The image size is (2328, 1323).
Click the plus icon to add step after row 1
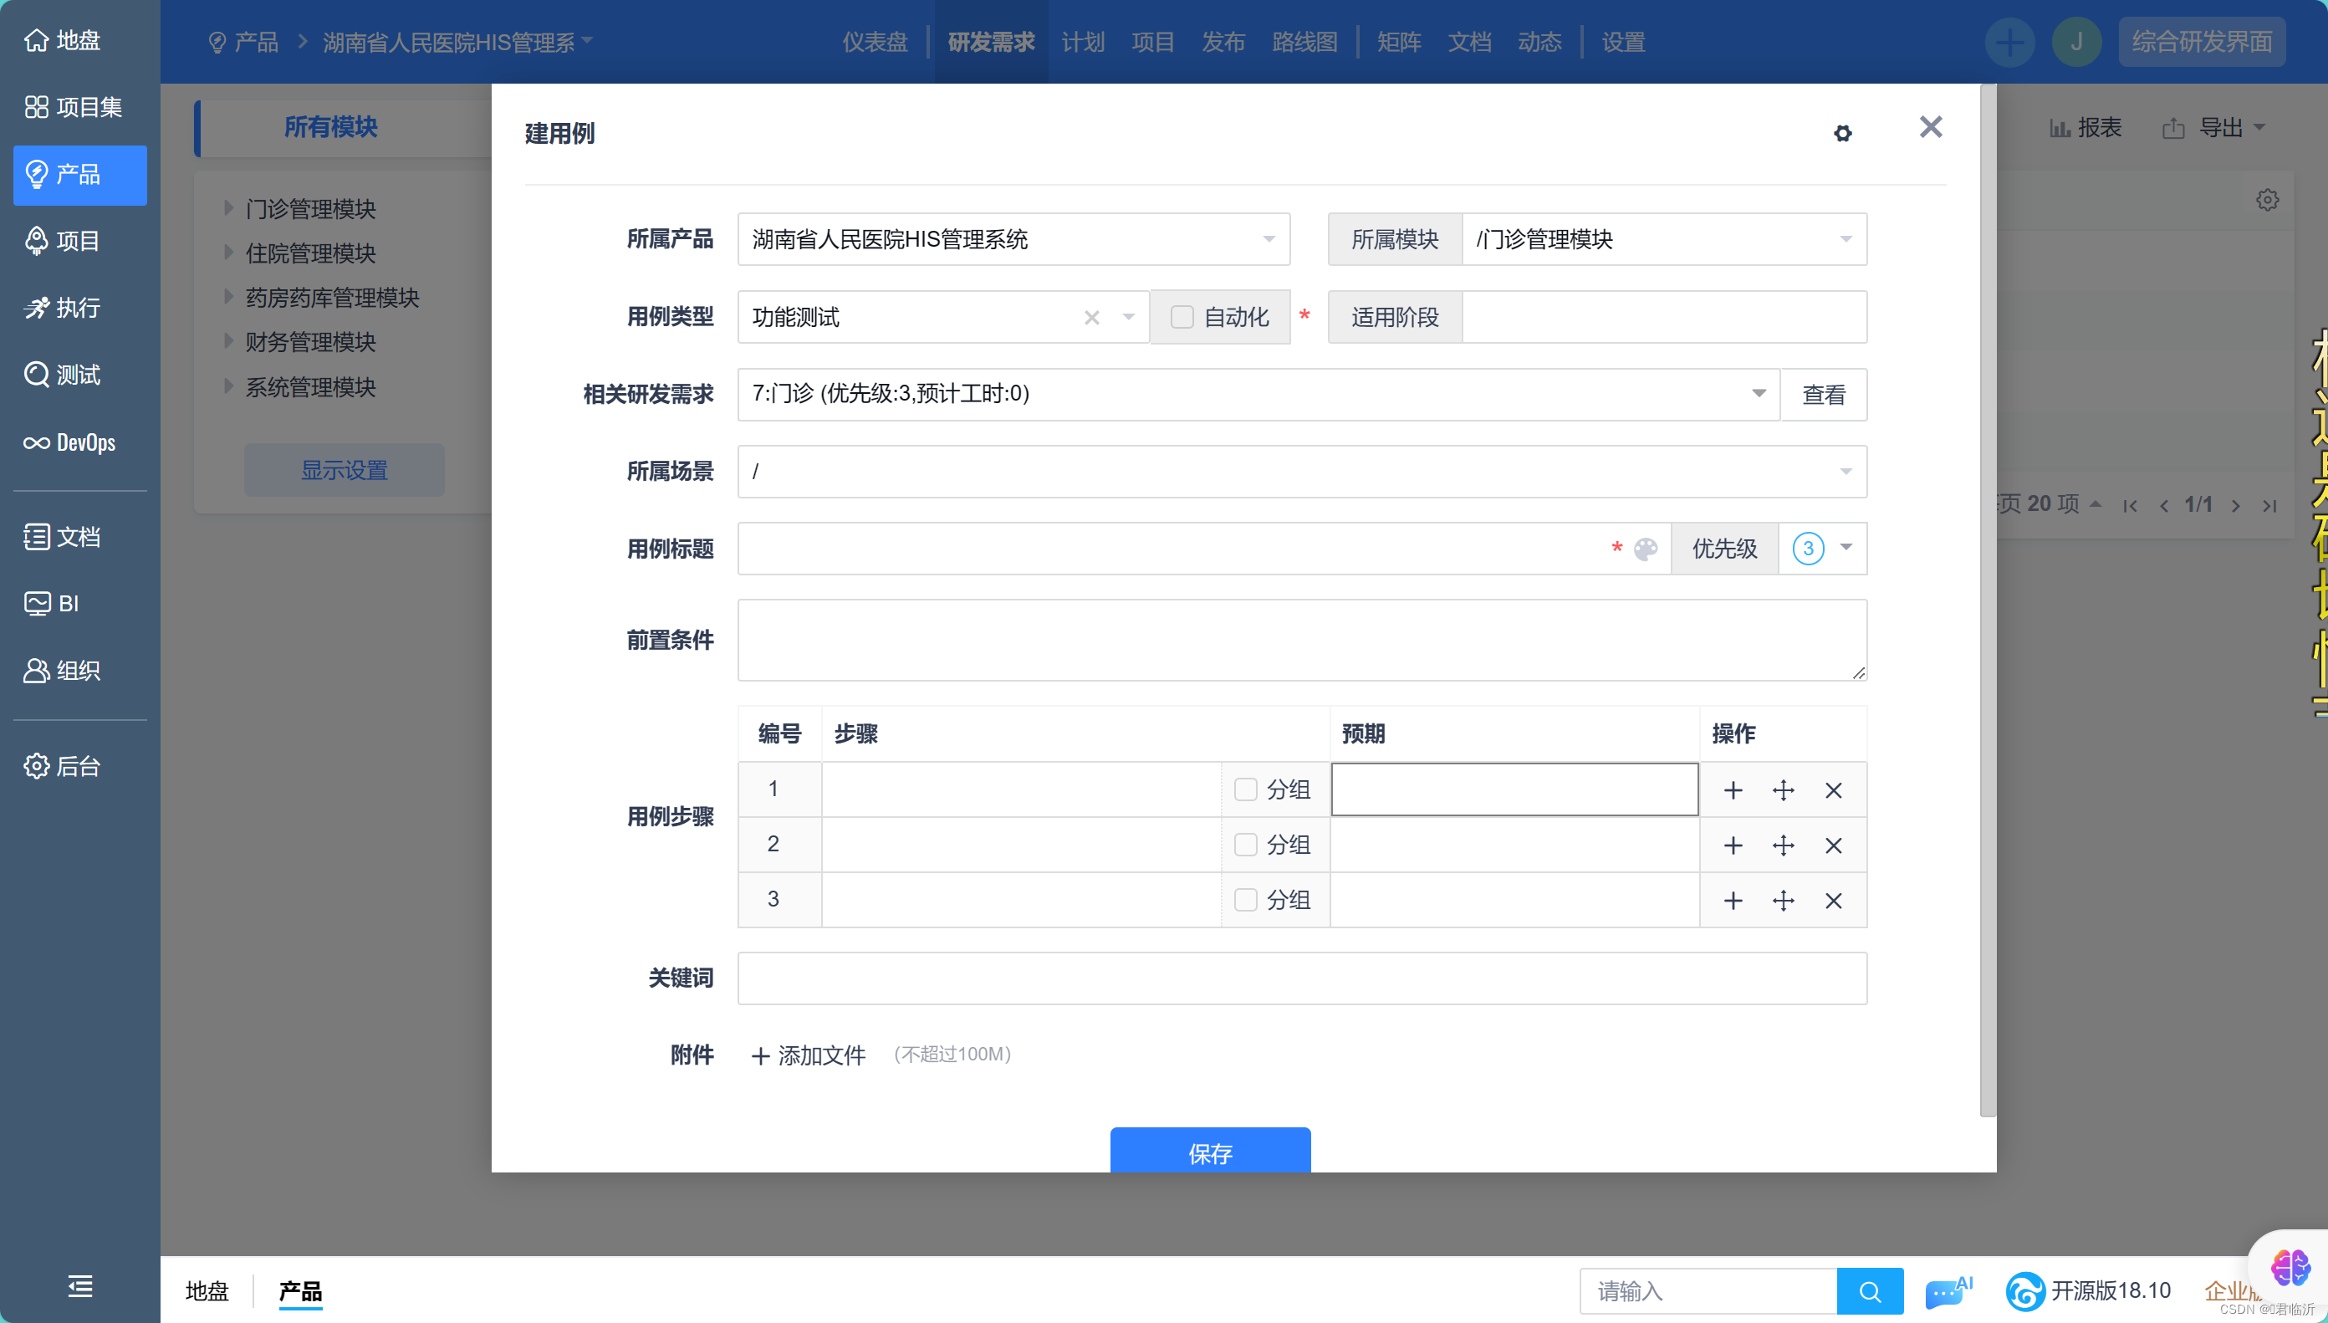point(1732,790)
